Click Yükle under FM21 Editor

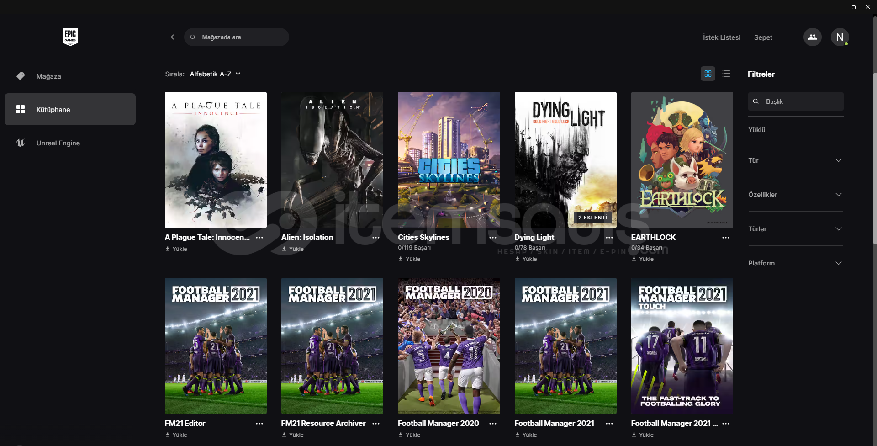tap(176, 435)
